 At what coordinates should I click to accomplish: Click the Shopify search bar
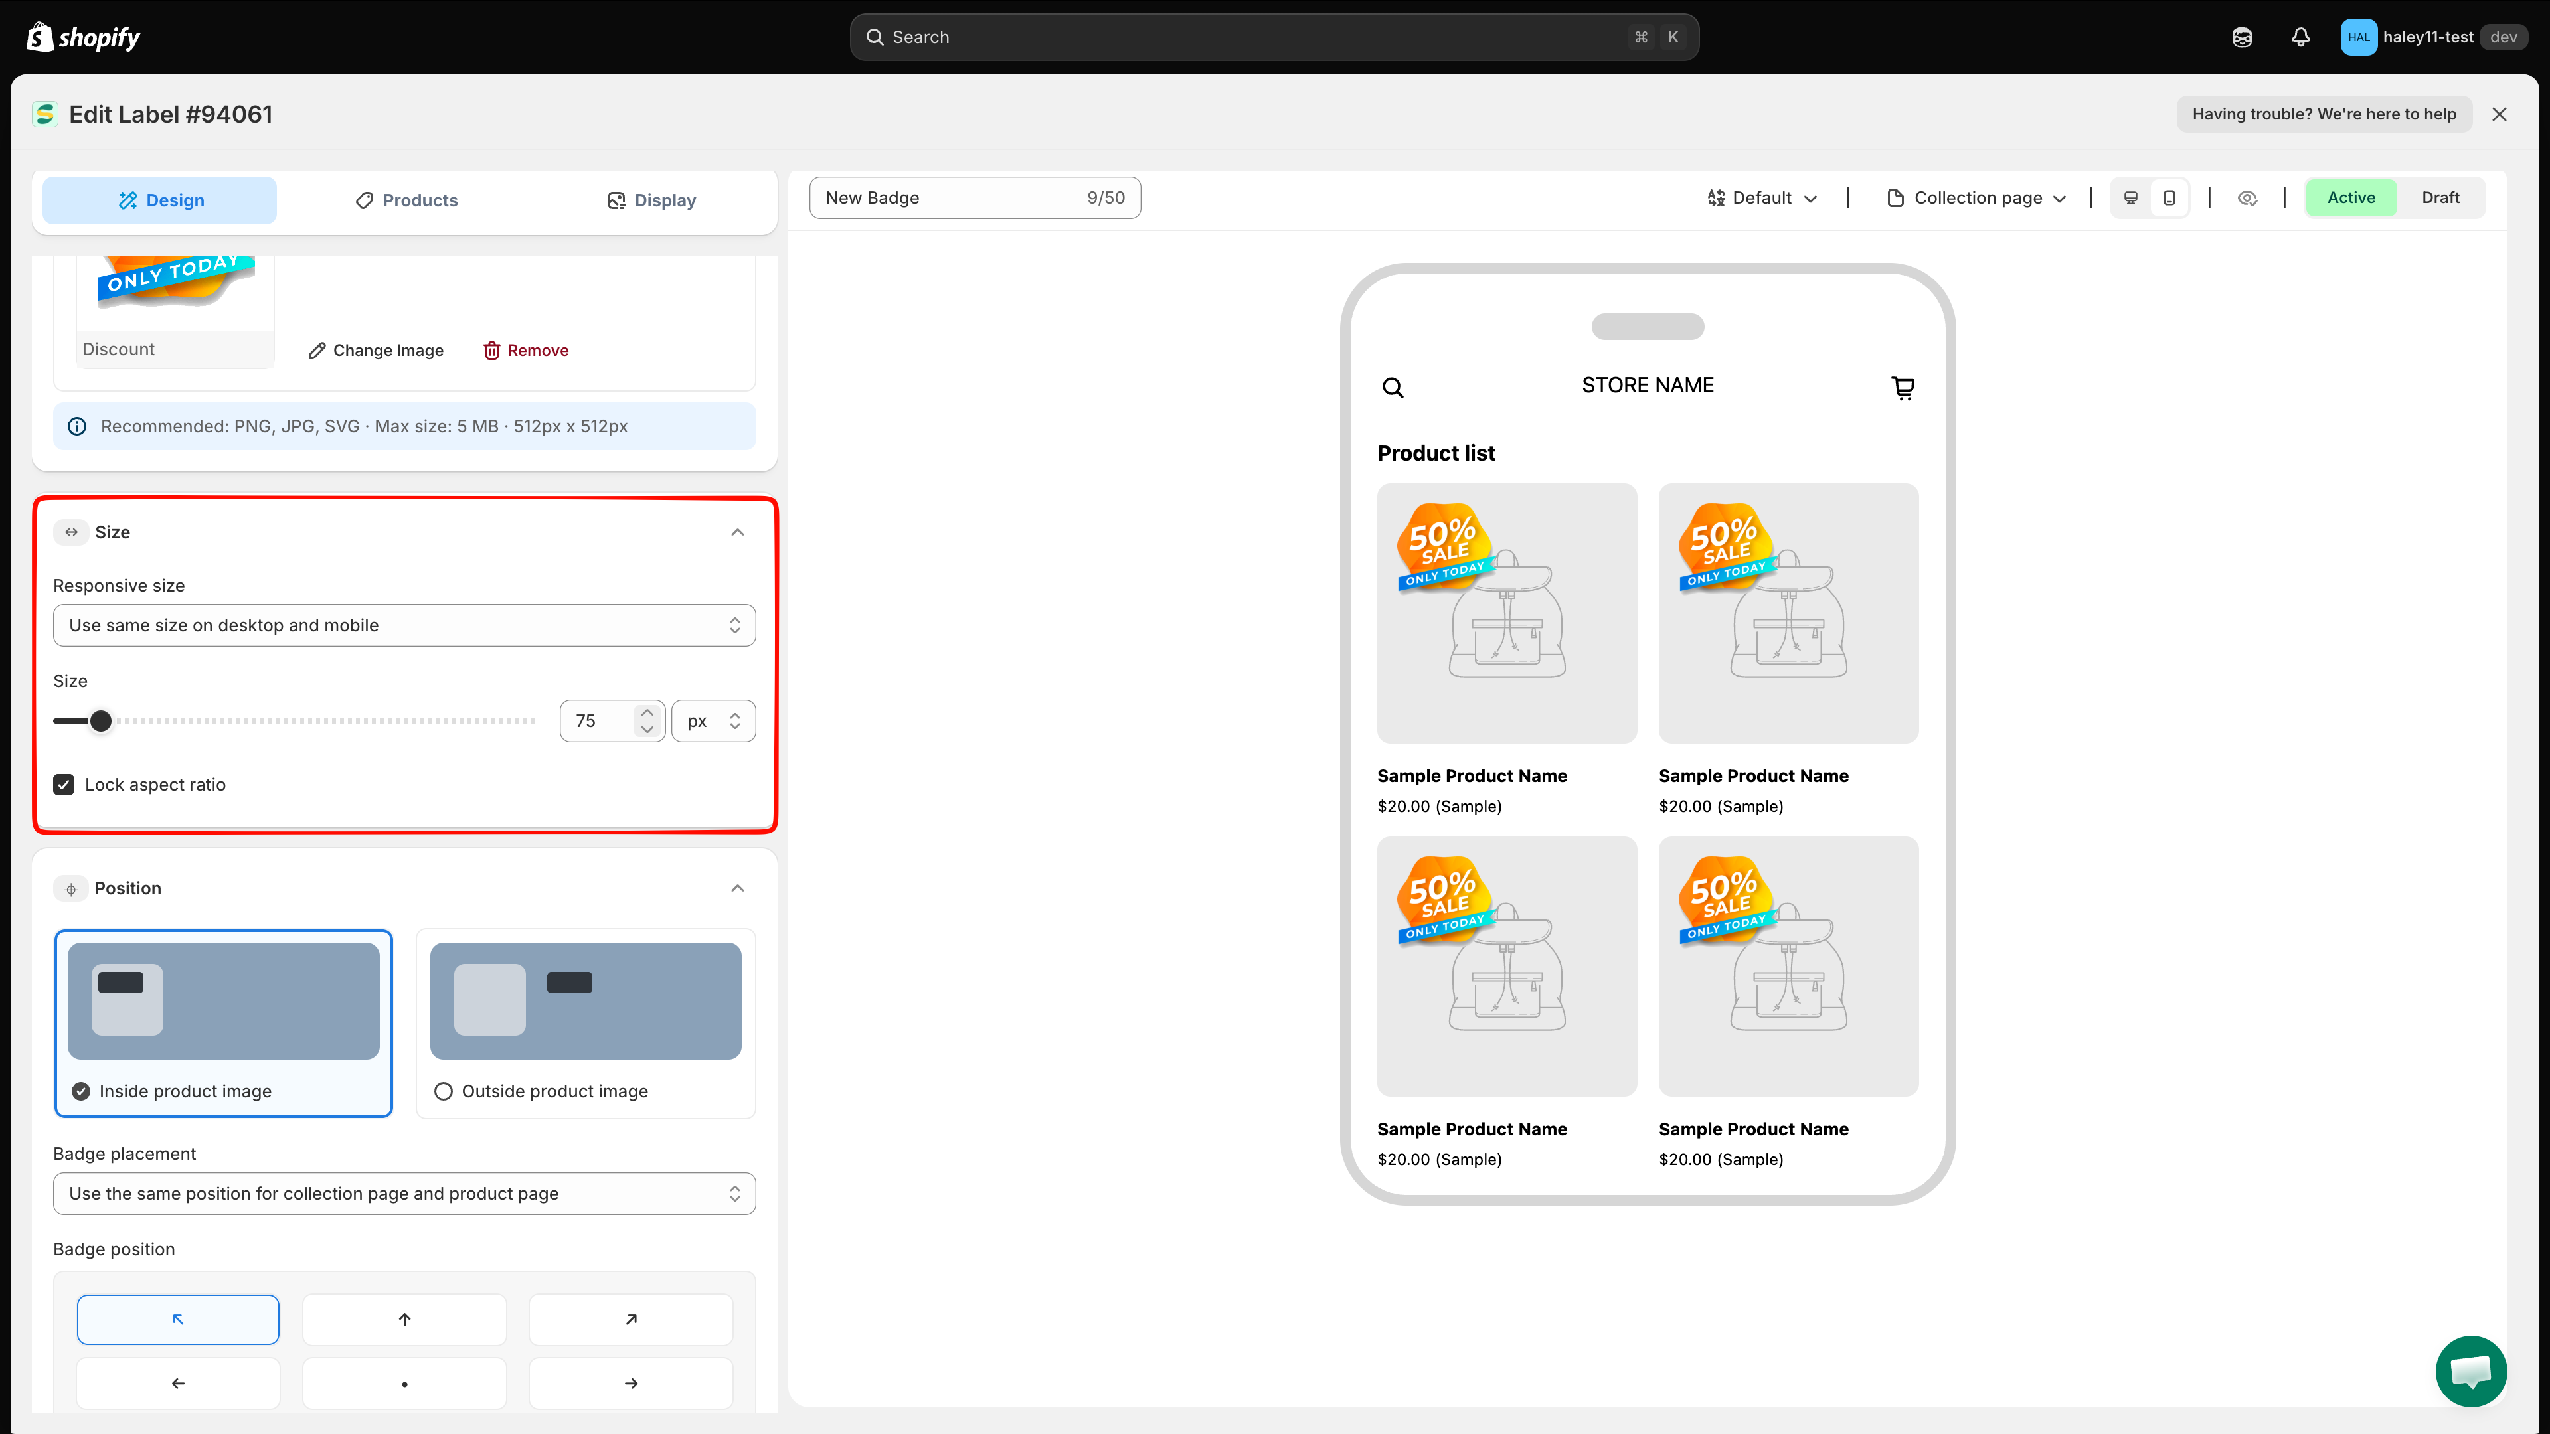click(x=1274, y=37)
